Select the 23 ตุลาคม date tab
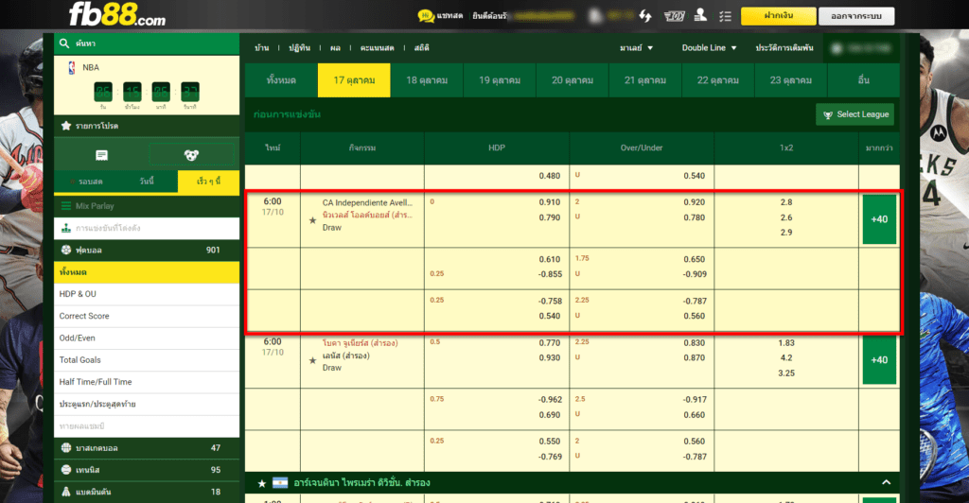 click(x=791, y=80)
